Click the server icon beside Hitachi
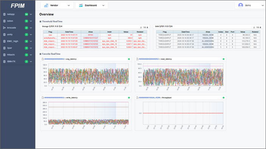This screenshot has width=266, height=149. [5, 55]
